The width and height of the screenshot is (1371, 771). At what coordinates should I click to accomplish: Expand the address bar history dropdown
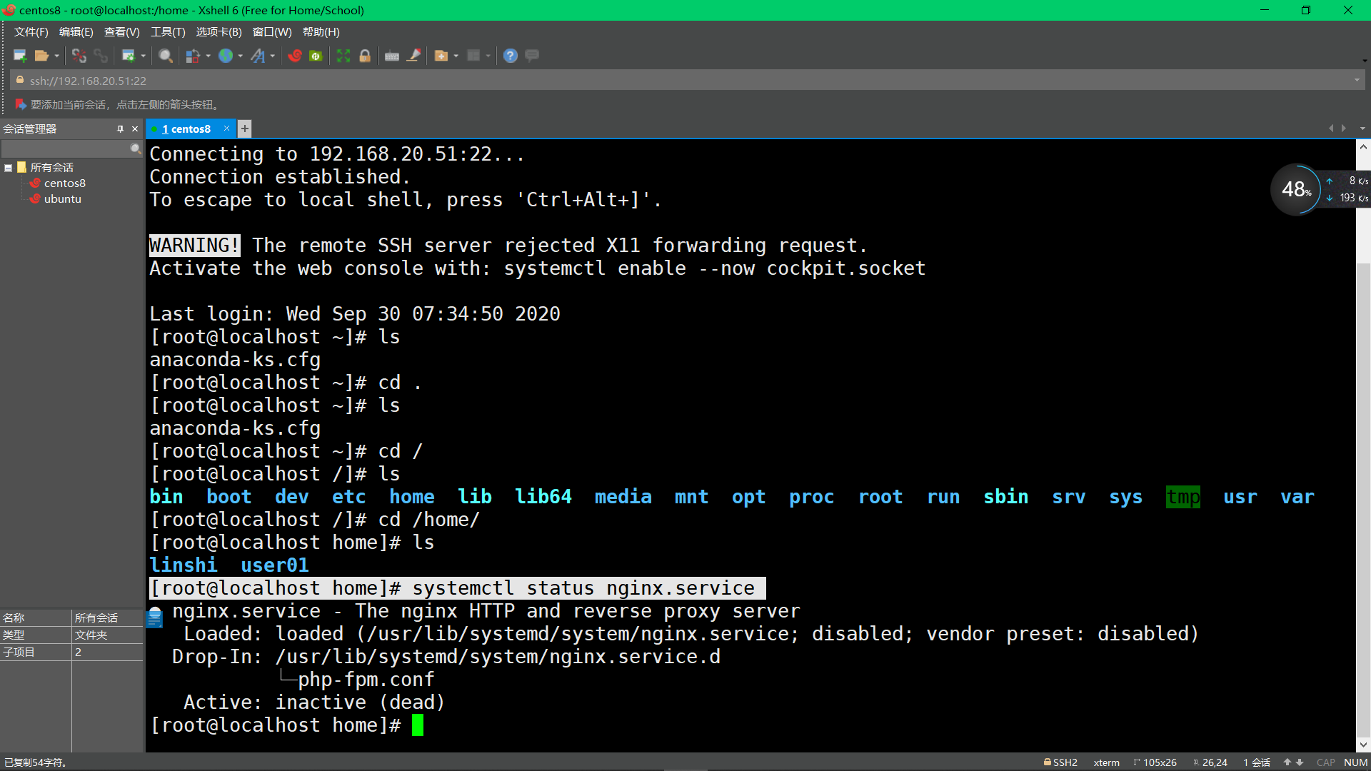click(x=1357, y=81)
